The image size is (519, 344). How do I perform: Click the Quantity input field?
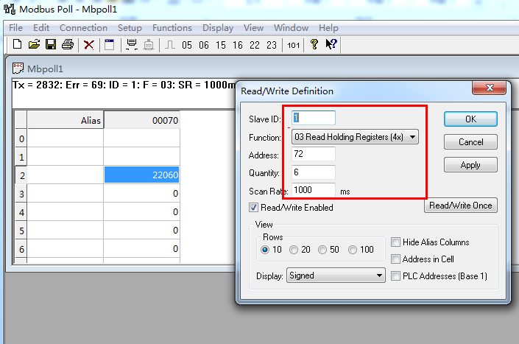pos(314,172)
